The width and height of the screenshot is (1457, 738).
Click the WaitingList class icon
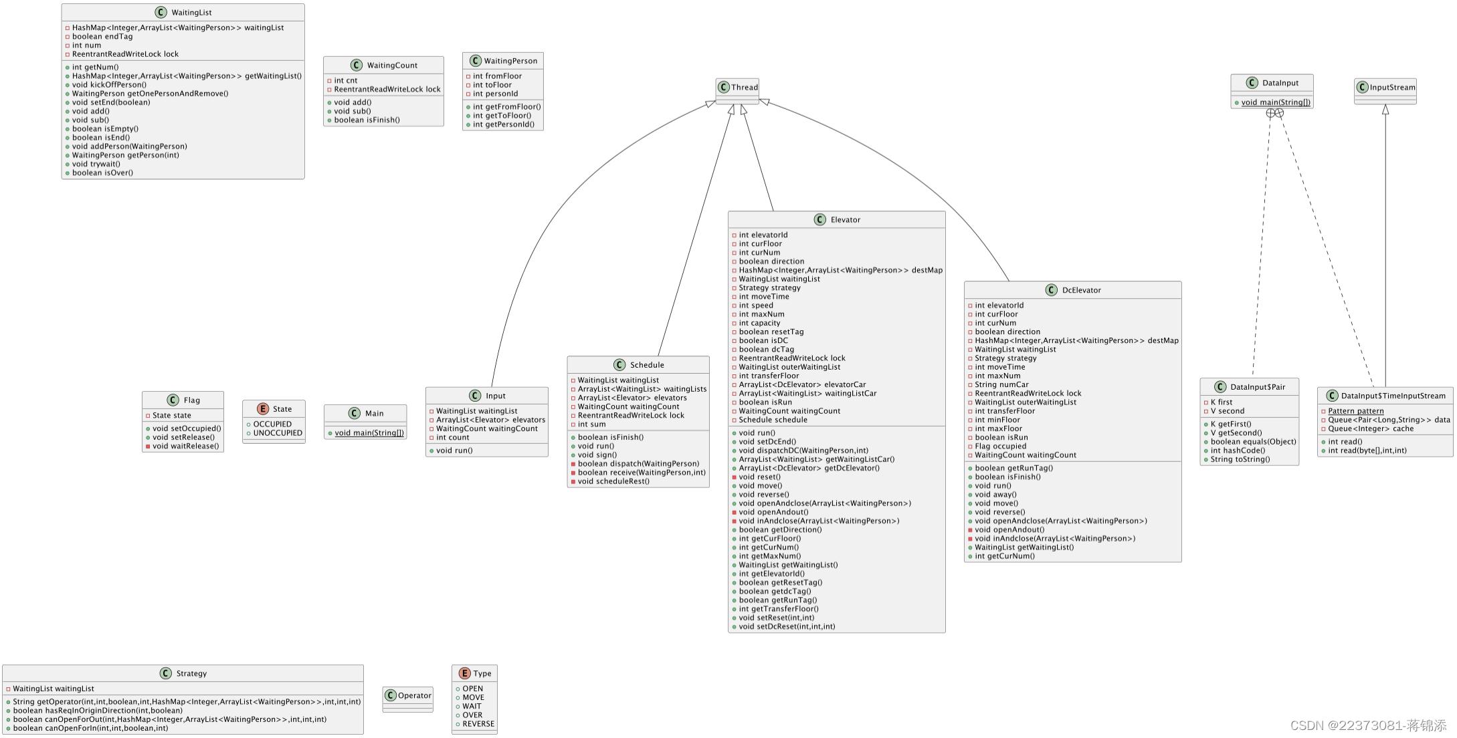click(161, 12)
